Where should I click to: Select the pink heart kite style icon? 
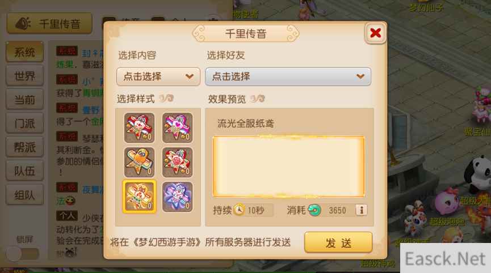(177, 128)
